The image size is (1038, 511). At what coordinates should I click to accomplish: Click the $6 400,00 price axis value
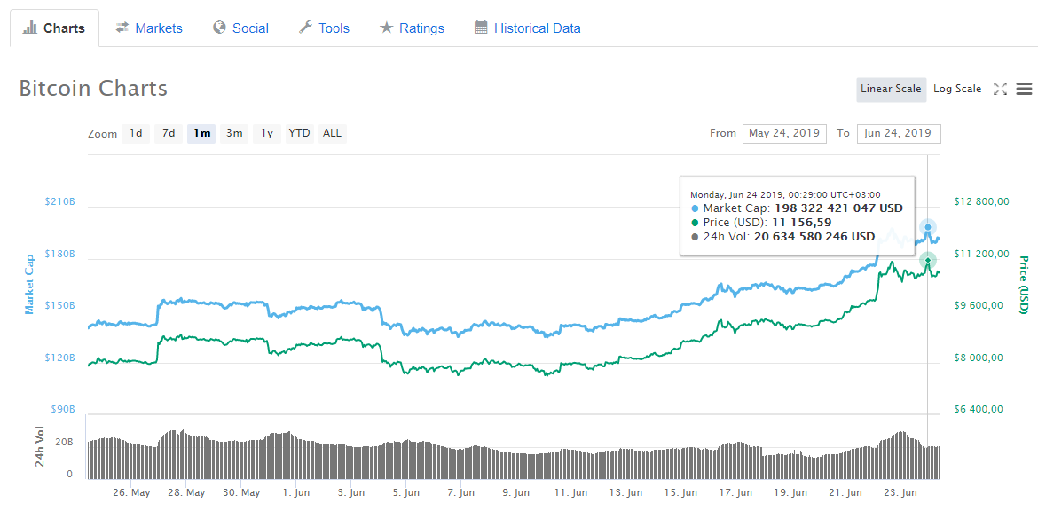(979, 410)
